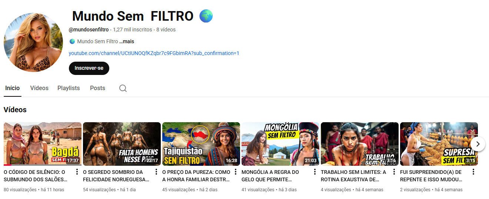Click the next arrow on the videos carousel
489x199 pixels.
coord(478,144)
